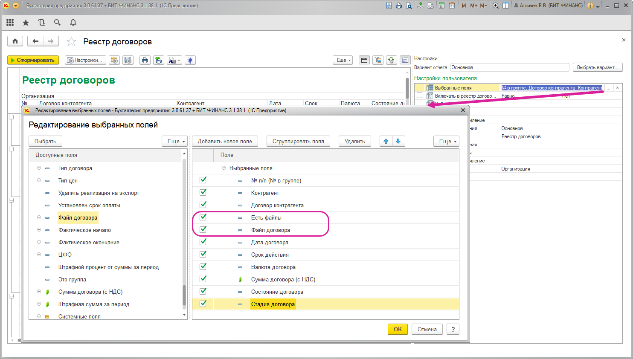Click the 'Вариант отчета' input field
Image resolution: width=633 pixels, height=359 pixels.
coord(510,67)
